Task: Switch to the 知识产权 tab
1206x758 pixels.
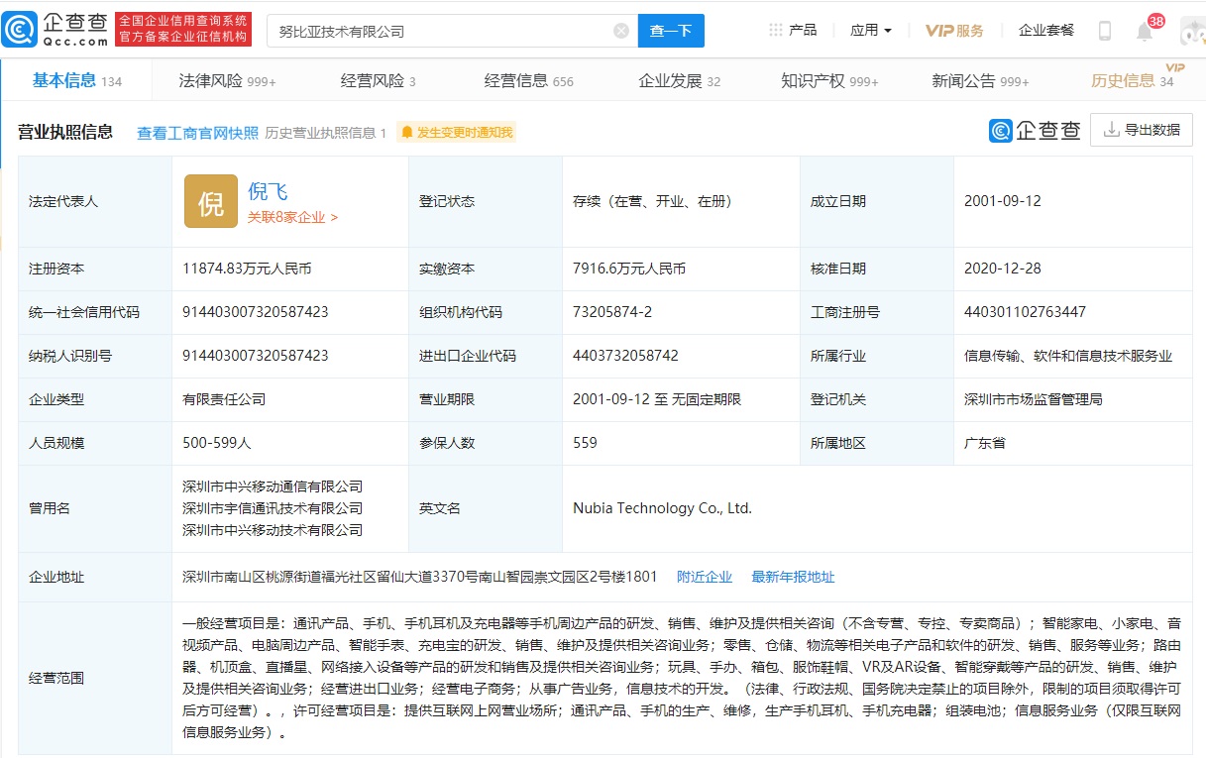Action: pyautogui.click(x=829, y=81)
